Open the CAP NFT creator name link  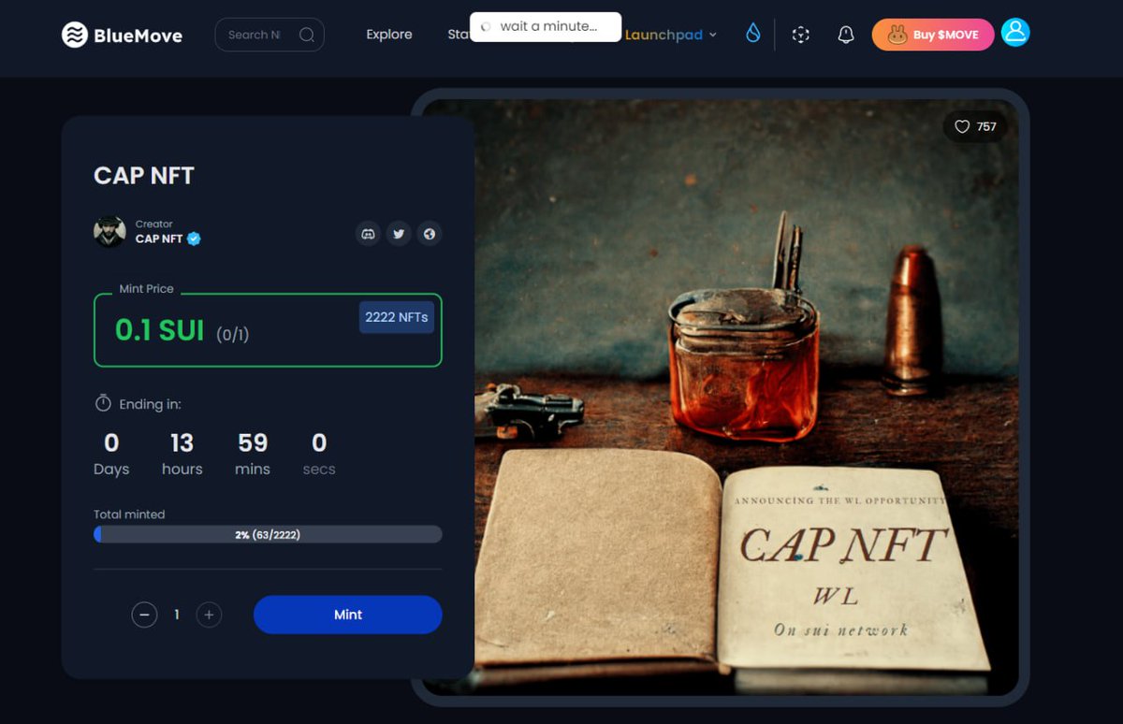pos(159,239)
